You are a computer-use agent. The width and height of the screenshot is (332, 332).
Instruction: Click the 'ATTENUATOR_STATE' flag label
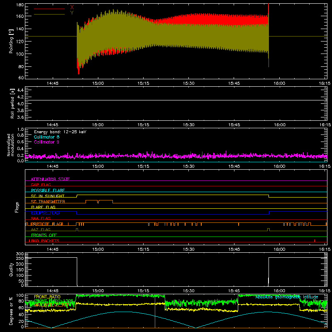pos(50,179)
